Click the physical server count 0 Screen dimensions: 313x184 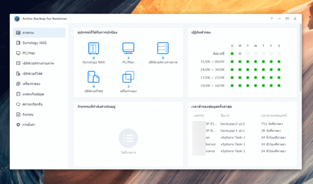click(x=163, y=58)
